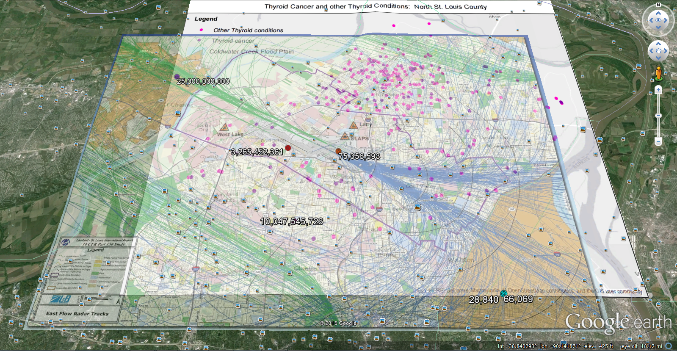The width and height of the screenshot is (677, 351).
Task: Click the North compass marker
Action: [x=658, y=5]
